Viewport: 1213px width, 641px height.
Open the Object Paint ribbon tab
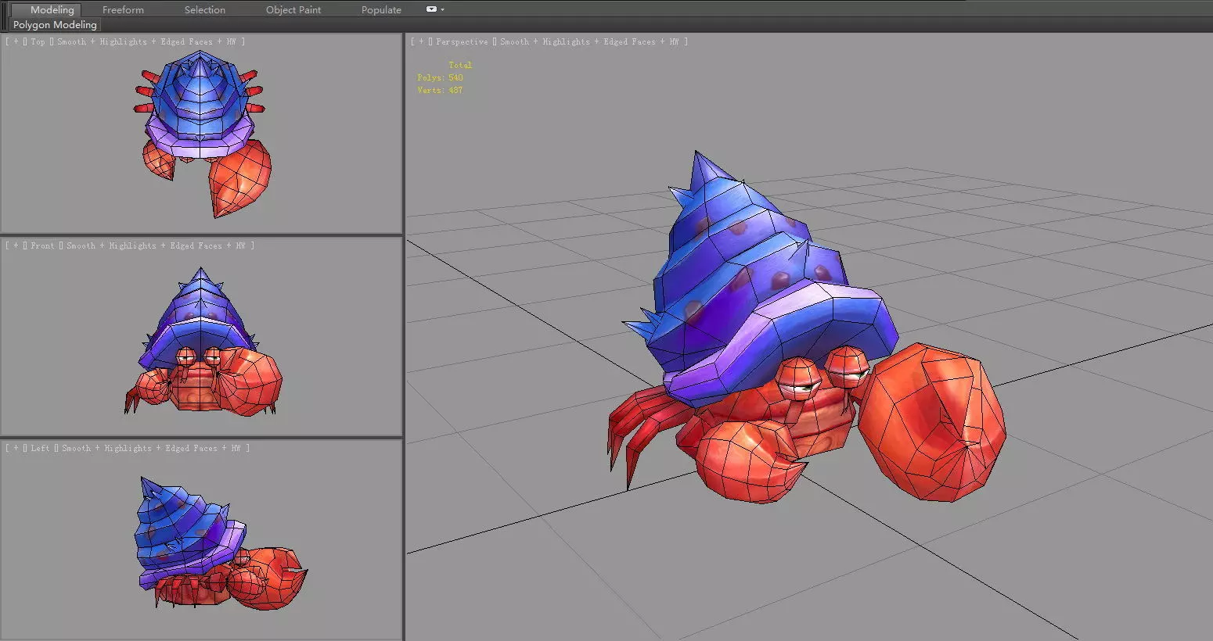(293, 10)
